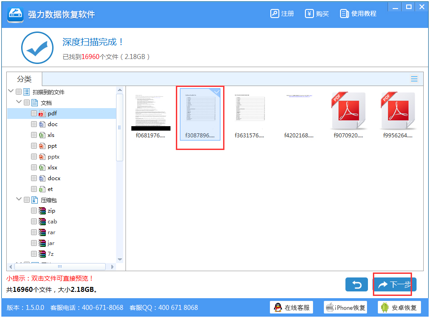Open iPhone恢复 recovery mode

[x=345, y=307]
